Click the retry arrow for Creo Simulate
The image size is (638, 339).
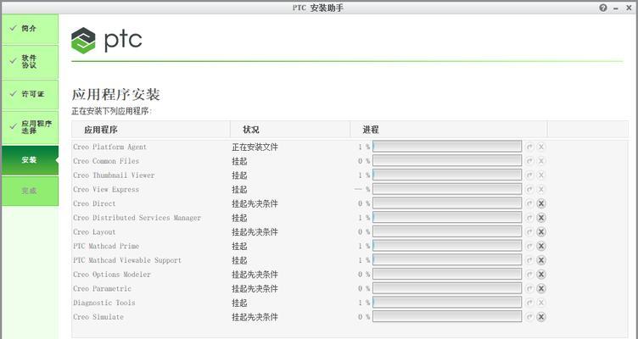pyautogui.click(x=529, y=317)
